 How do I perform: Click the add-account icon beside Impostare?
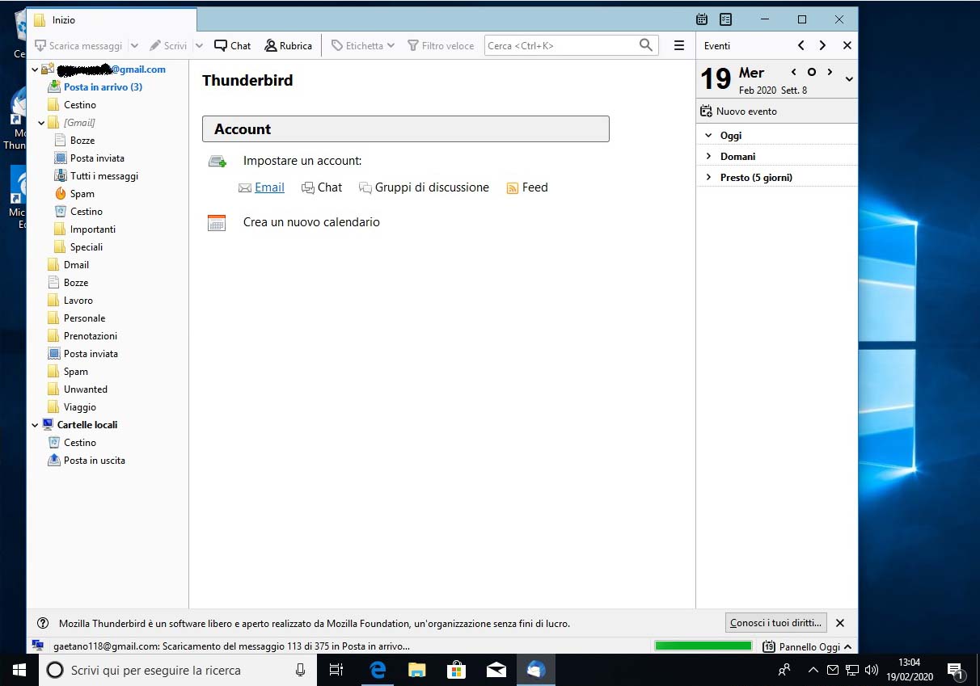pos(218,162)
